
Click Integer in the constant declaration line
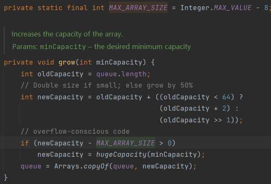tap(195, 8)
